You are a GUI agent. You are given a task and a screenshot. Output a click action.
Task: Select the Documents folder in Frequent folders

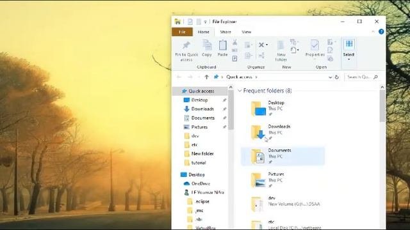[x=283, y=156]
